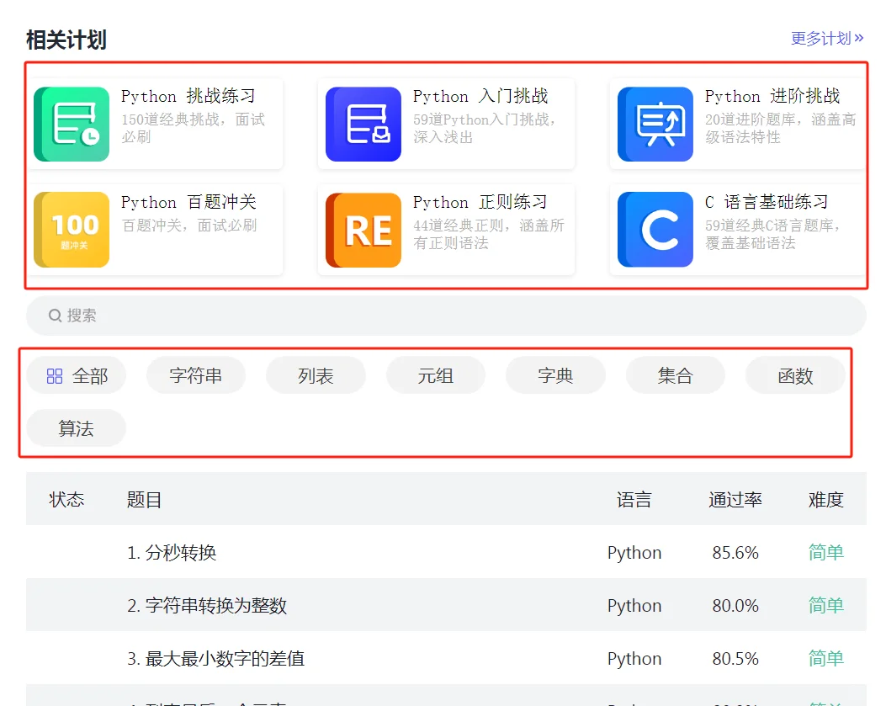The width and height of the screenshot is (886, 706).
Task: Click the search magnifier icon
Action: [53, 315]
